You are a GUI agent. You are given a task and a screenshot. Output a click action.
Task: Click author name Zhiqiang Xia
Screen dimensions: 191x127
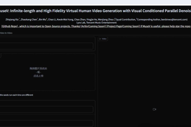pyautogui.click(x=12, y=19)
